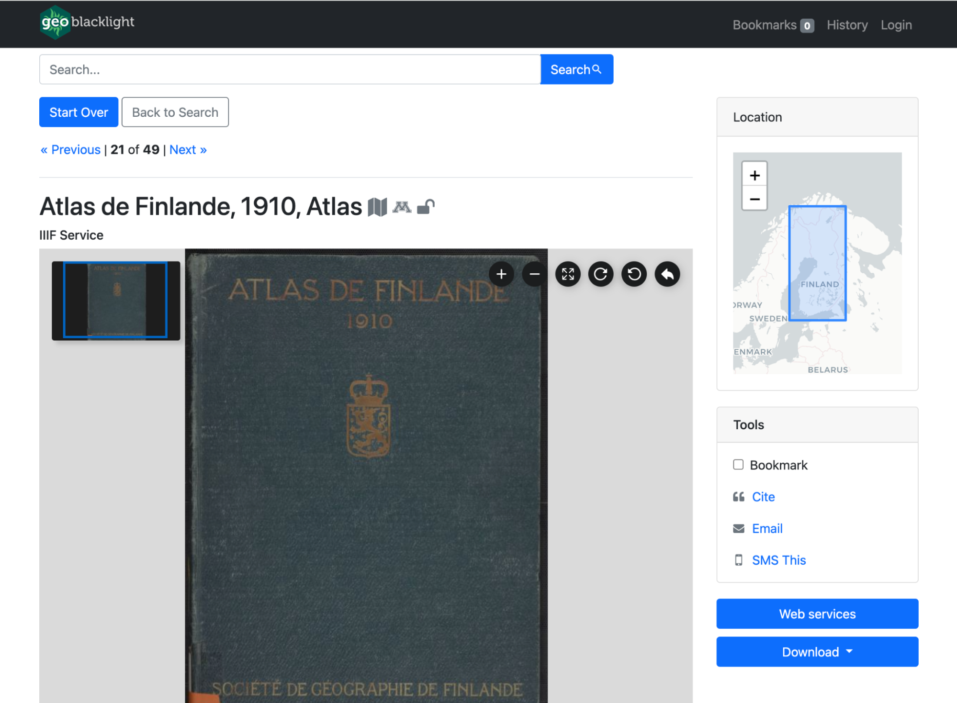Viewport: 957px width, 703px height.
Task: Zoom out the IIIF image viewer
Action: (534, 274)
